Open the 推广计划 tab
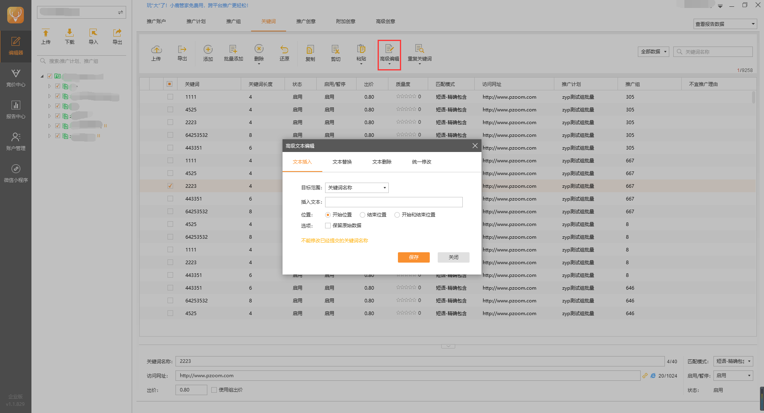 [196, 21]
